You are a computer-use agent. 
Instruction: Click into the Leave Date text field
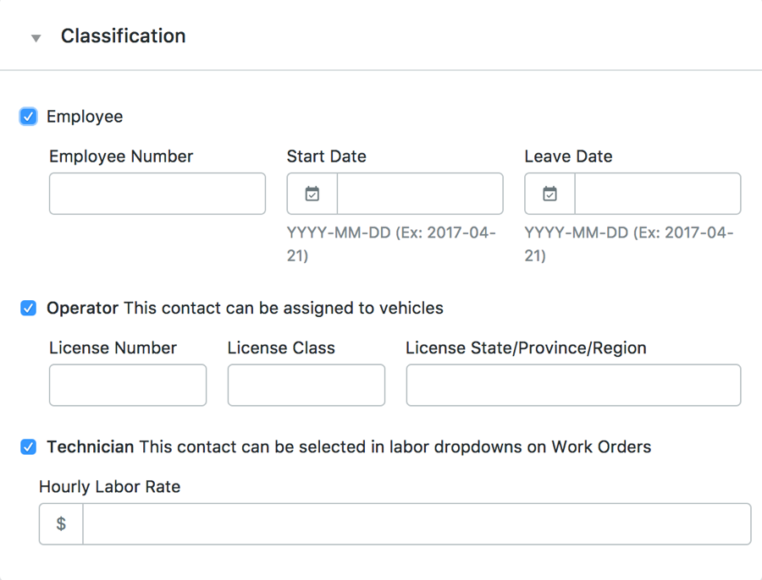[x=658, y=194]
